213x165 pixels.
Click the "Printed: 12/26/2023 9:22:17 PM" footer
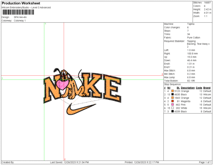point(142,162)
